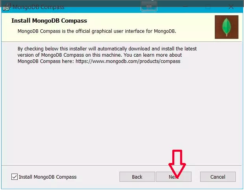Uncheck the Install MongoDB Compass checkbox
Screen dimensions: 244x190
pyautogui.click(x=14, y=177)
